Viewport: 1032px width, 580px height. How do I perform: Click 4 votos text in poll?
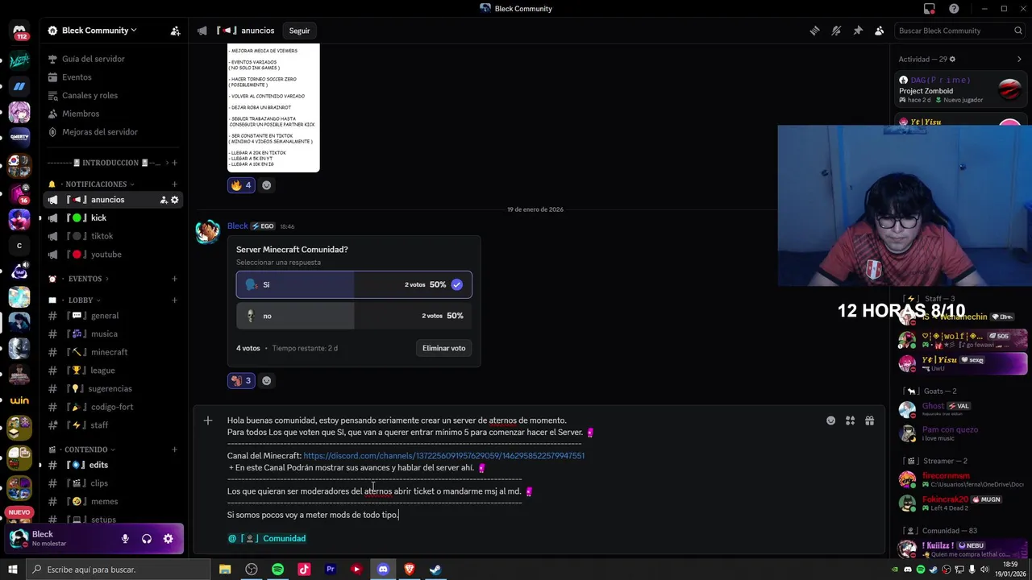[248, 348]
